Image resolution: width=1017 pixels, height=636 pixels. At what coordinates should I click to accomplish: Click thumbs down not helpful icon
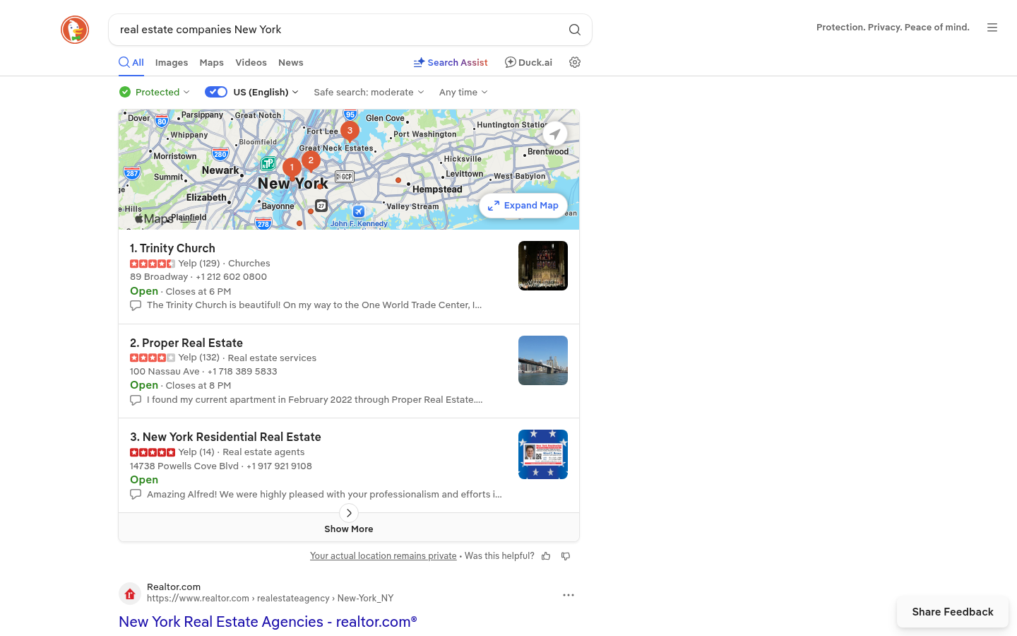[566, 556]
